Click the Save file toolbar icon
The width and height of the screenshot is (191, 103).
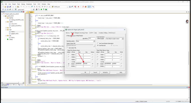(x=8, y=7)
